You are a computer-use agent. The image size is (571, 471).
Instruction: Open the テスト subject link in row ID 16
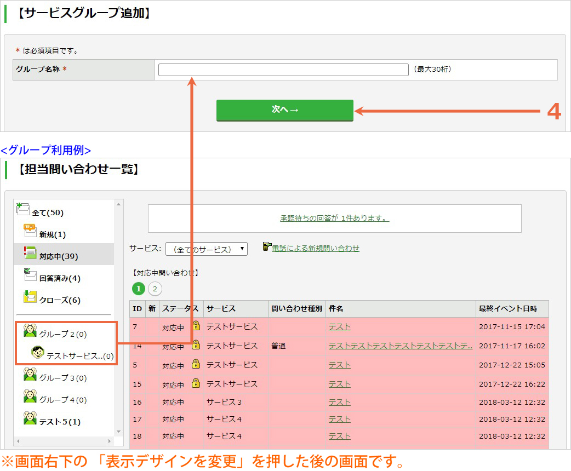coord(339,402)
